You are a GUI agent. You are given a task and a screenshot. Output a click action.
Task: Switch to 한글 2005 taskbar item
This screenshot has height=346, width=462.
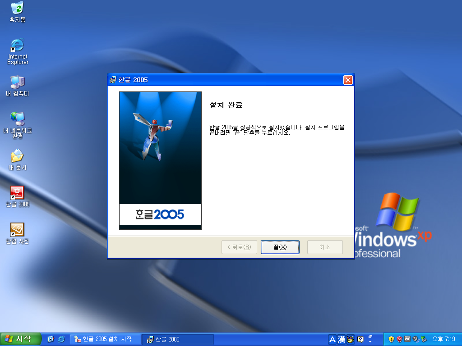pos(178,339)
